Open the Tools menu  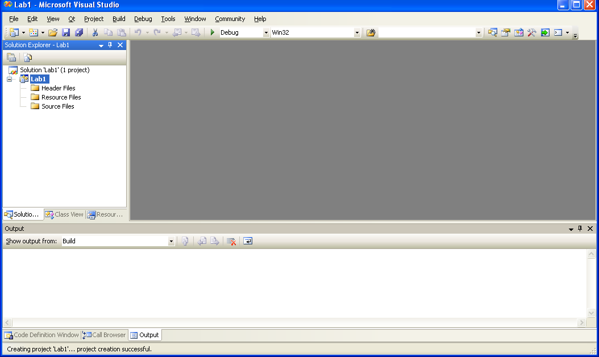[x=168, y=19]
